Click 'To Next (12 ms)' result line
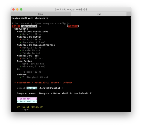The height and width of the screenshot is (126, 142). click(x=32, y=72)
